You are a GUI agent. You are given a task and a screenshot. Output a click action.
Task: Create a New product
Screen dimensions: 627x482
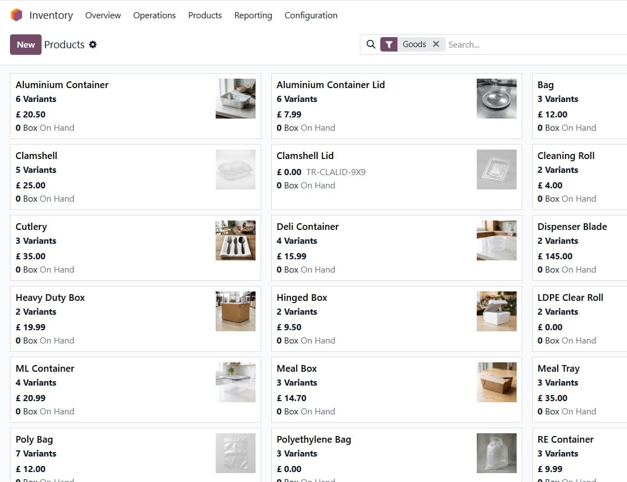(x=26, y=44)
